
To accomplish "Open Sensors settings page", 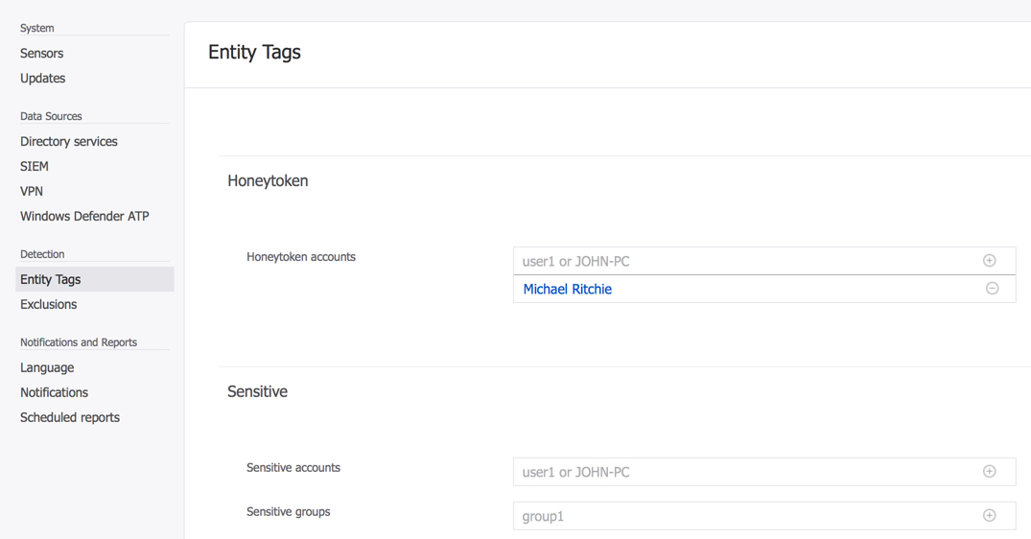I will [x=42, y=54].
